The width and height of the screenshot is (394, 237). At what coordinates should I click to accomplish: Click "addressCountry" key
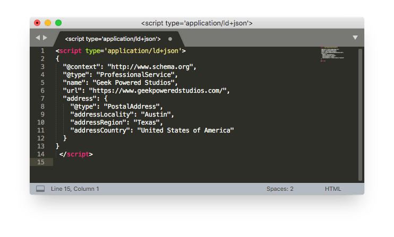100,130
